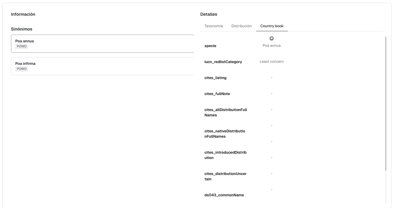Click the cites_distributionUncertain row label
Screen dimensions: 399x212
225,176
